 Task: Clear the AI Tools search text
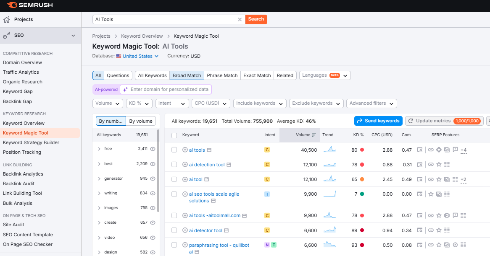(x=240, y=19)
